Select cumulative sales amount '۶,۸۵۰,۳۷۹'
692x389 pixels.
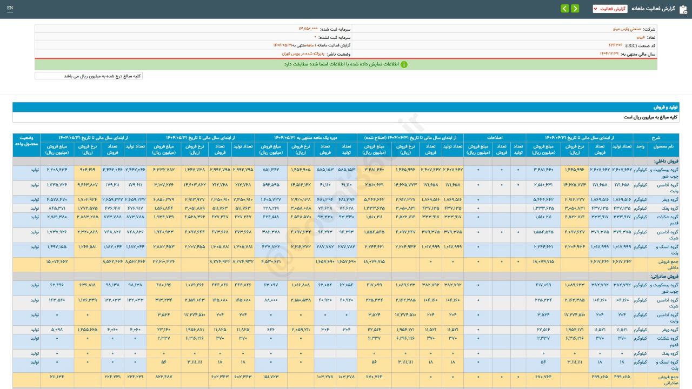pos(164,199)
